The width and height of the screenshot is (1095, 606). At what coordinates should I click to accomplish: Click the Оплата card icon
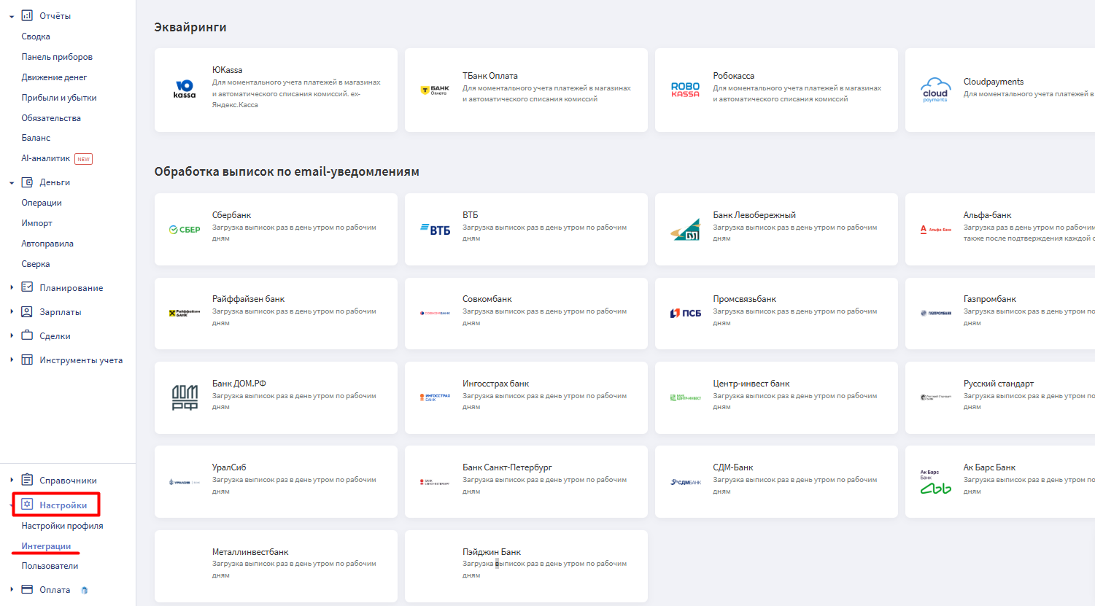tap(27, 589)
